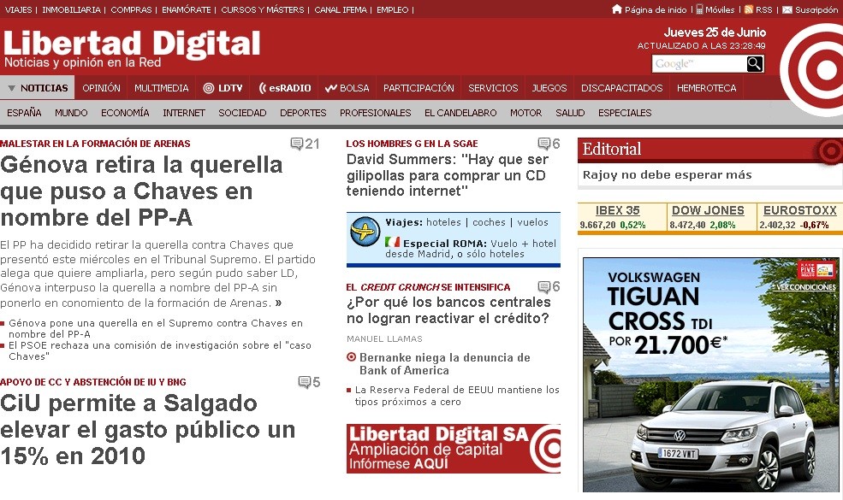The height and width of the screenshot is (500, 843).
Task: Select ECONOMÍA in the secondary menu
Action: (x=125, y=113)
